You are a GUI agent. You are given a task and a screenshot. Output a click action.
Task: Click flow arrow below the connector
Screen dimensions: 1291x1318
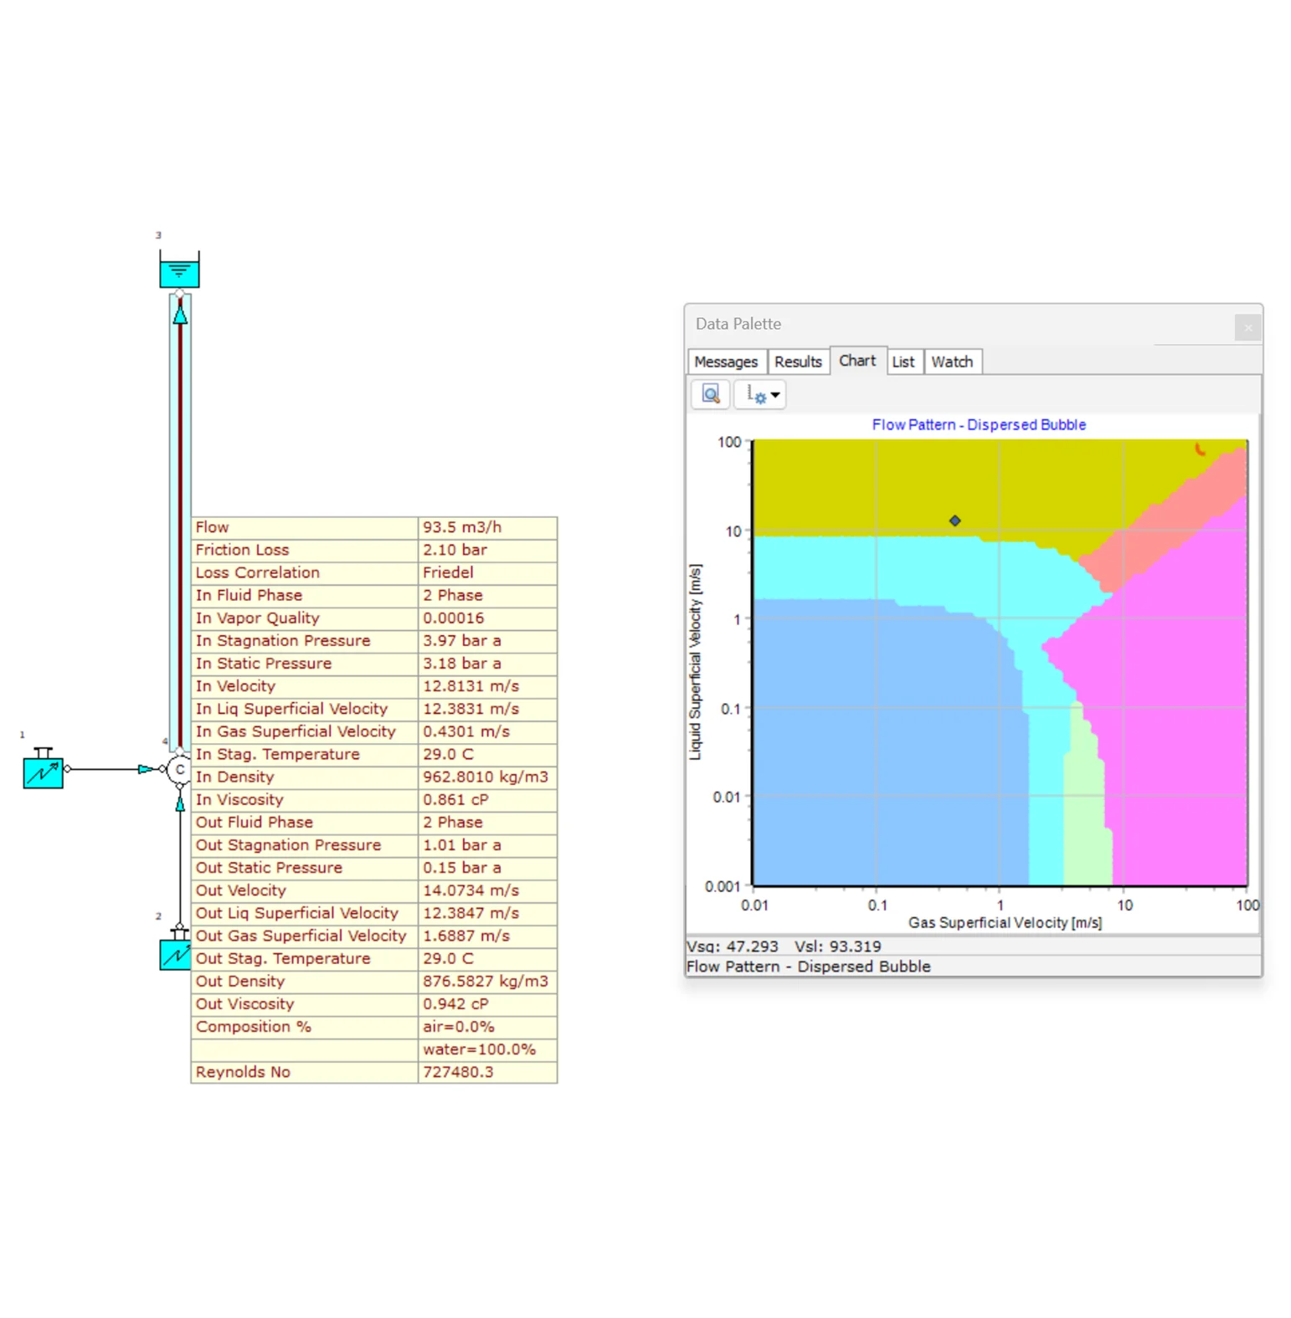pyautogui.click(x=180, y=803)
